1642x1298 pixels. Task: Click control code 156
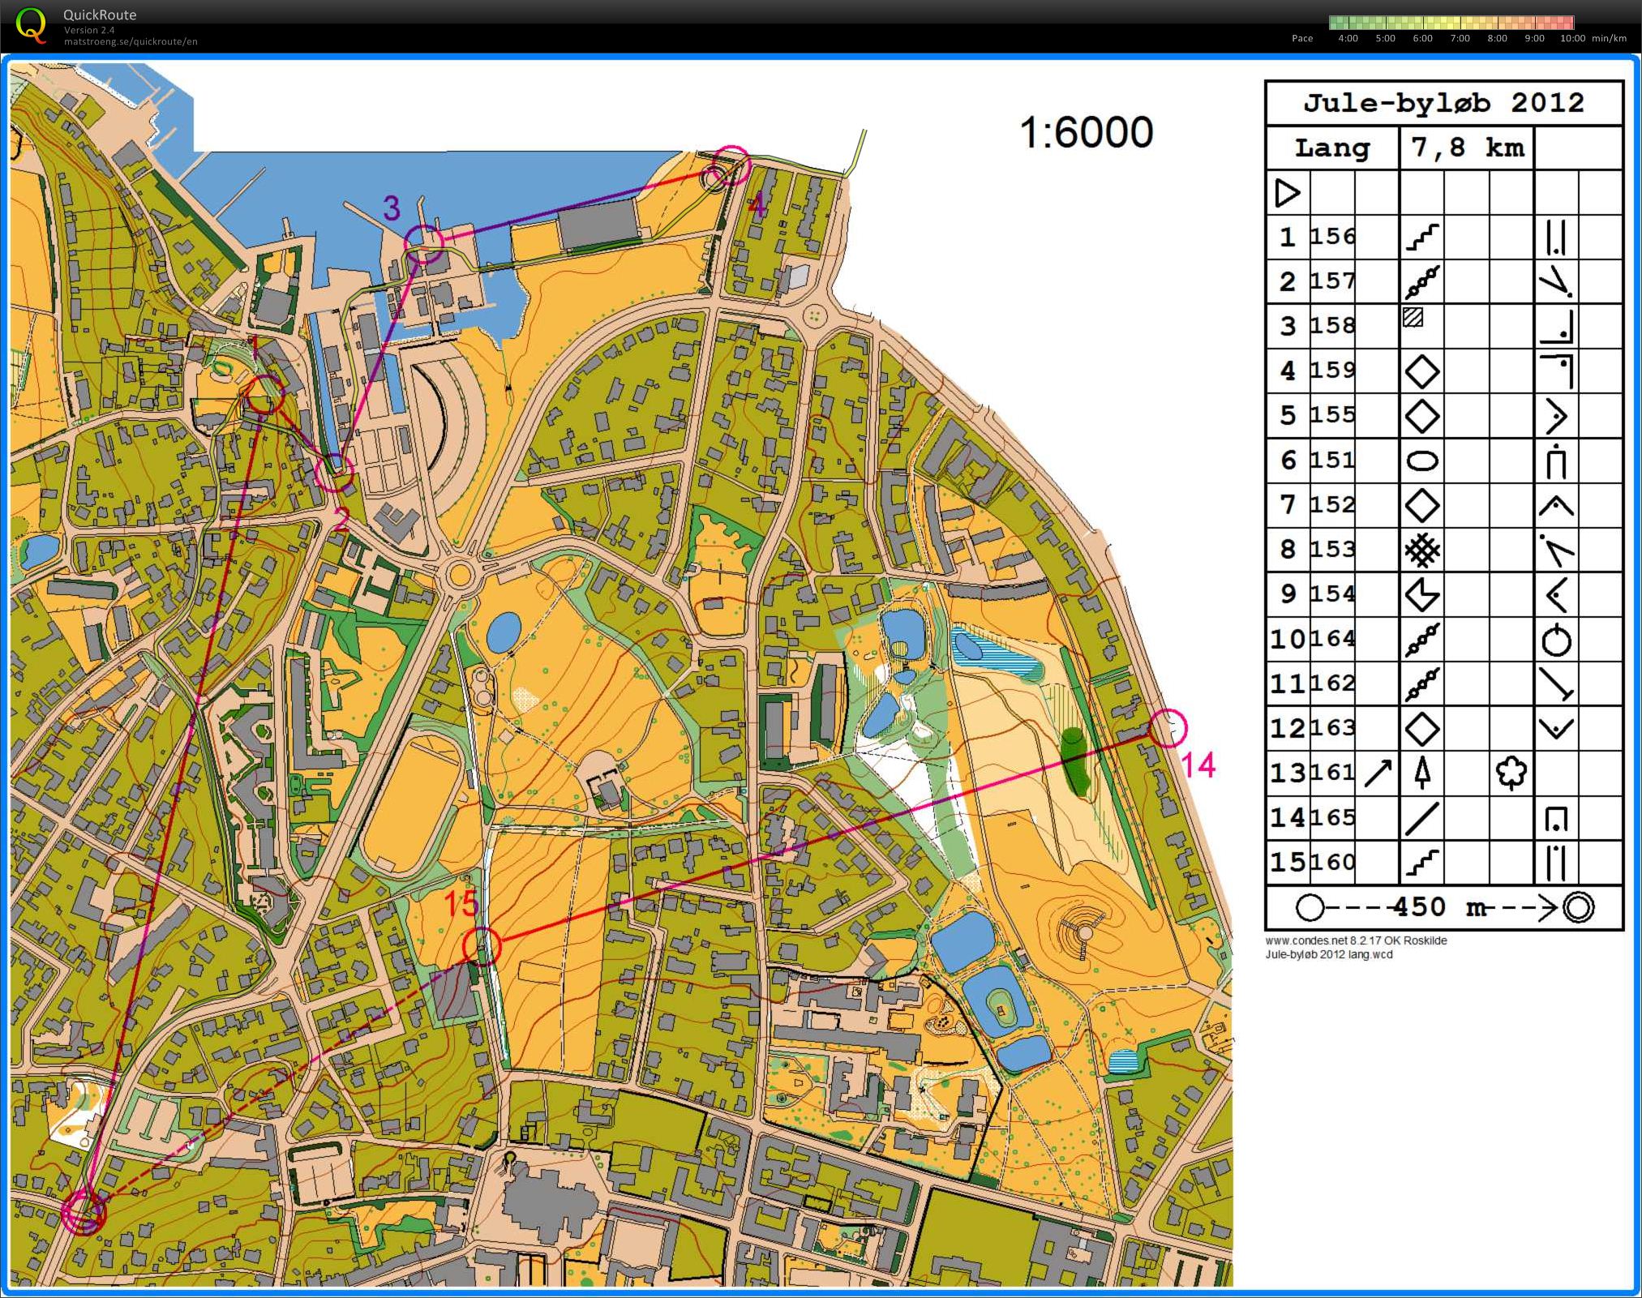1332,237
